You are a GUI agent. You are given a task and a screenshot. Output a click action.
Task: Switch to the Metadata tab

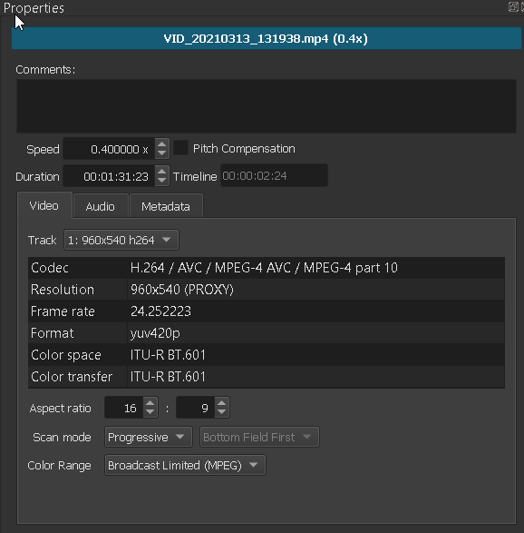coord(166,206)
